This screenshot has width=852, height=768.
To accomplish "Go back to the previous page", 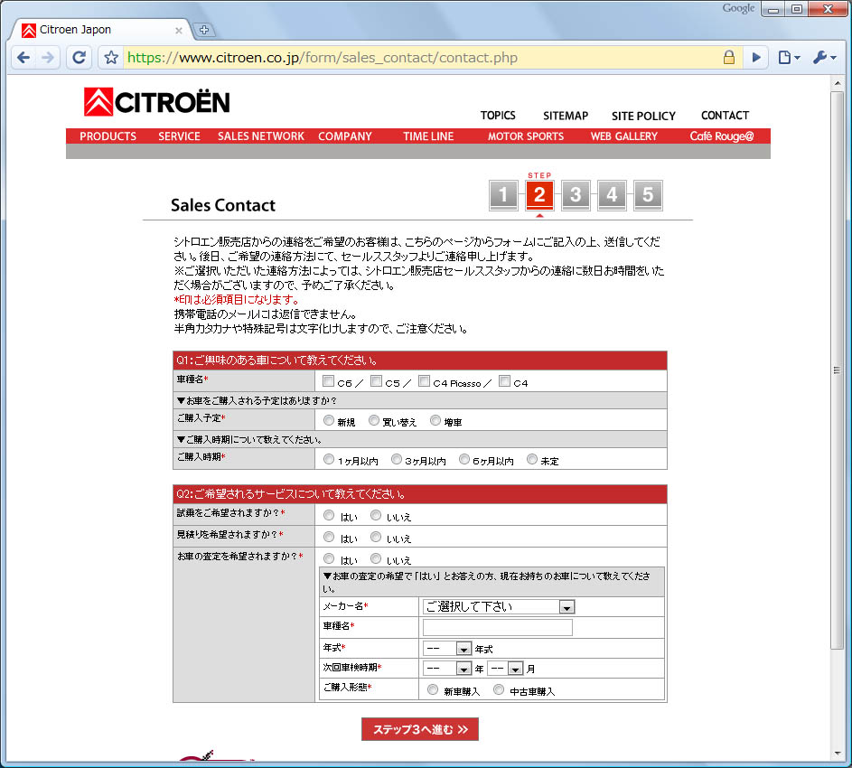I will tap(23, 58).
